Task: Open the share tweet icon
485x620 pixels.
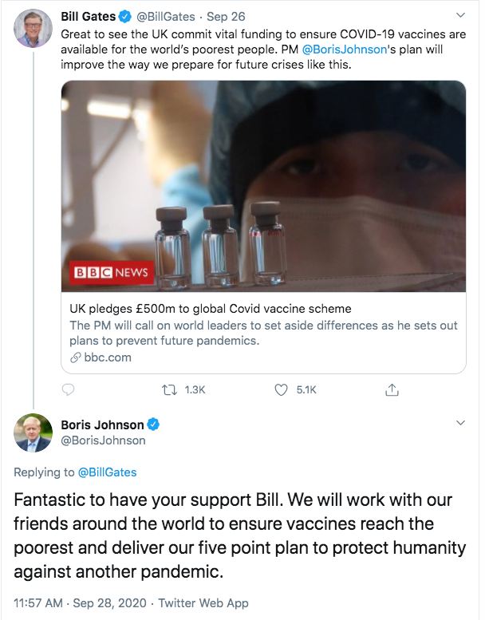Action: 392,389
